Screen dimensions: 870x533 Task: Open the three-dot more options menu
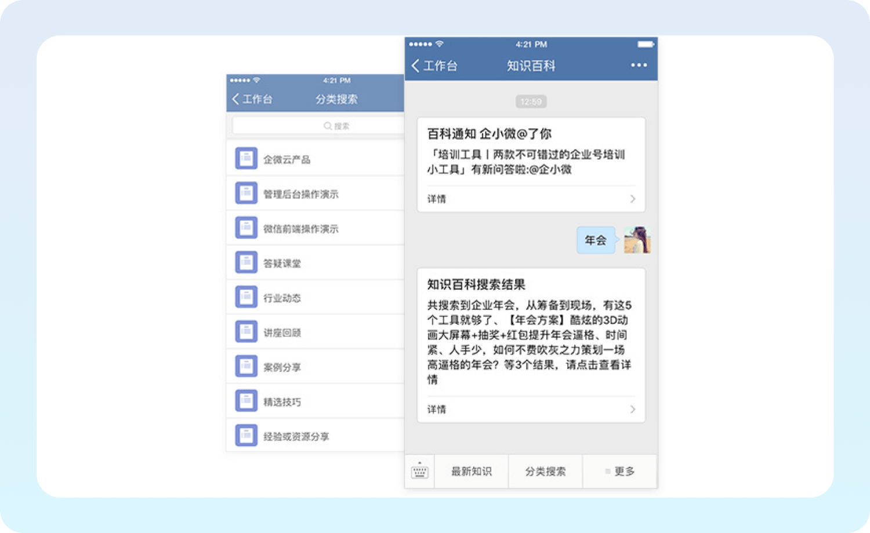(x=639, y=65)
